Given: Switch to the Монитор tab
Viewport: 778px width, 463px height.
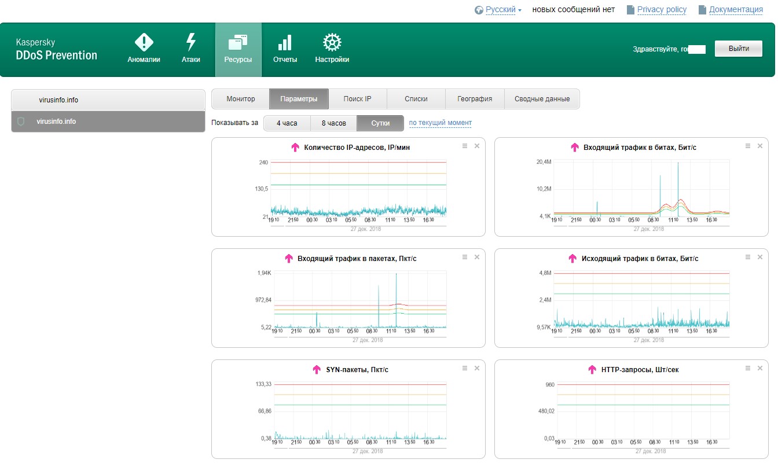Looking at the screenshot, I should click(240, 99).
